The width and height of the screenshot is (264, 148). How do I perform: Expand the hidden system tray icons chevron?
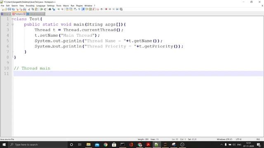pyautogui.click(x=222, y=144)
